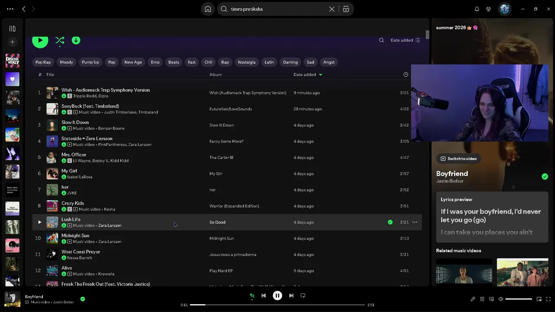Click Switch to video button
Image resolution: width=555 pixels, height=312 pixels.
[x=459, y=159]
